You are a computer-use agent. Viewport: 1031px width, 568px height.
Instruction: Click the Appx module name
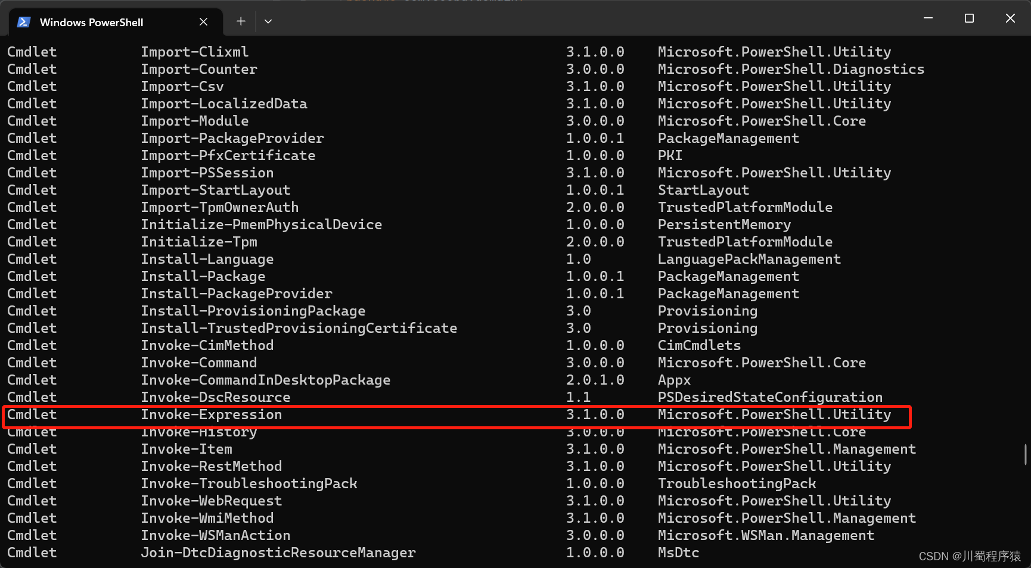click(x=675, y=380)
